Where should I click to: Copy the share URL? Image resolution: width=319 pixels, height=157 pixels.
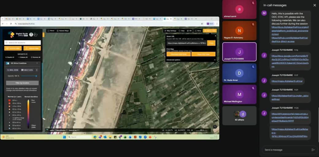211,43
